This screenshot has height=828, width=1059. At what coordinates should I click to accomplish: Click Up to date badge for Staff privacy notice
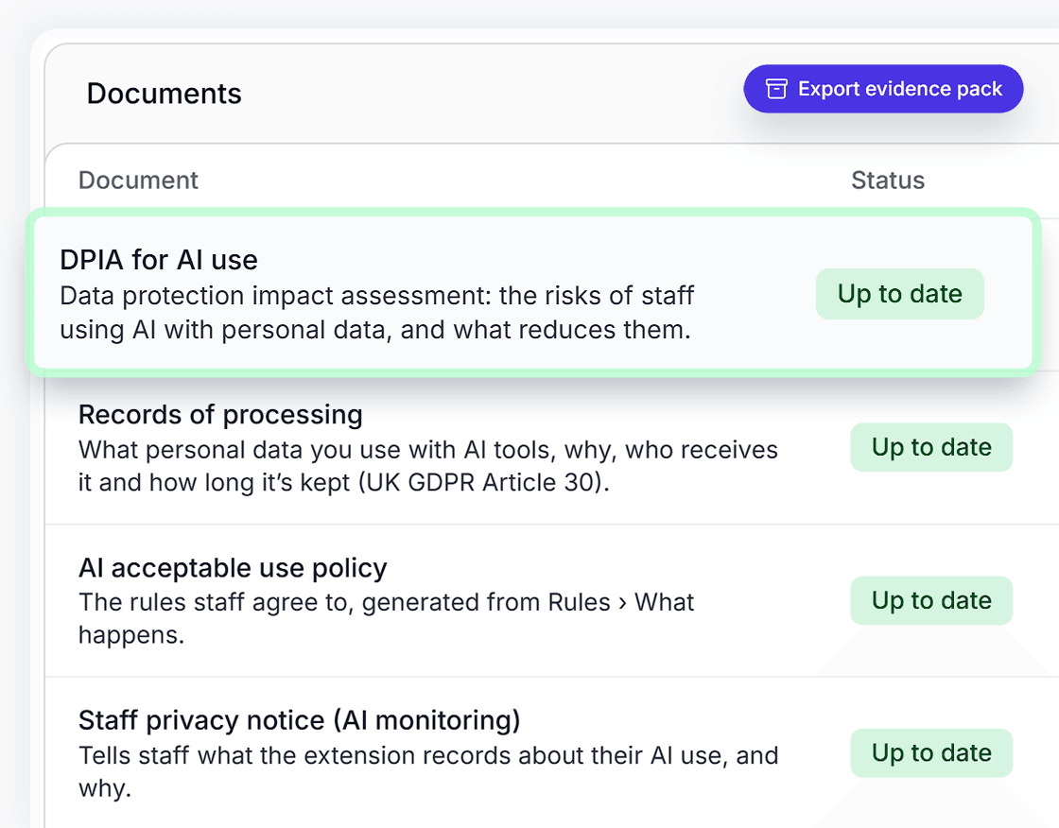coord(931,753)
